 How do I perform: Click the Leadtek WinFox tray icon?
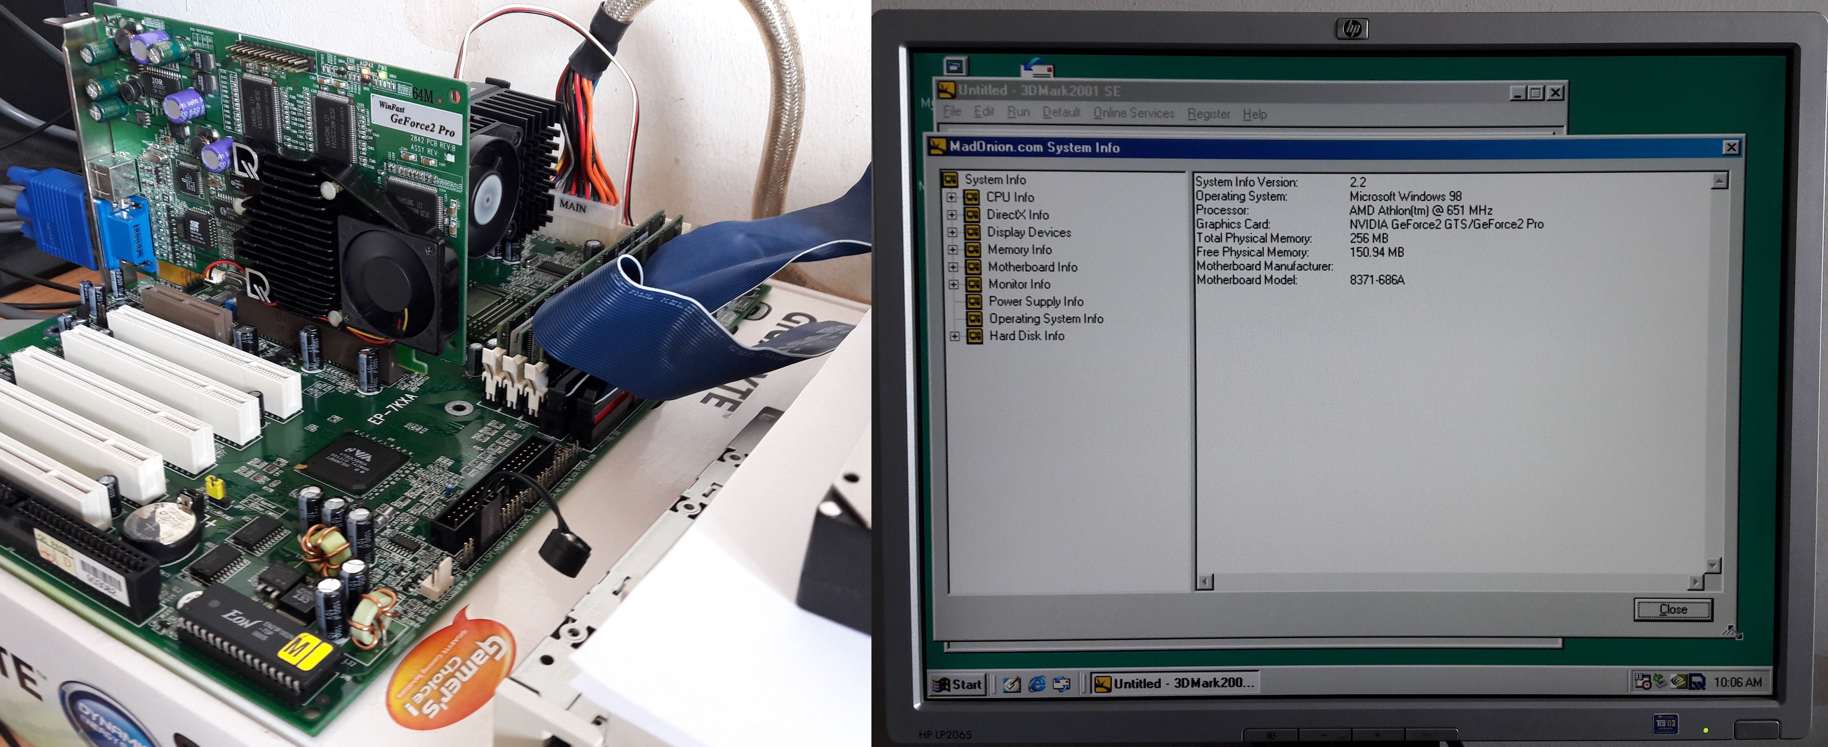(x=1697, y=682)
